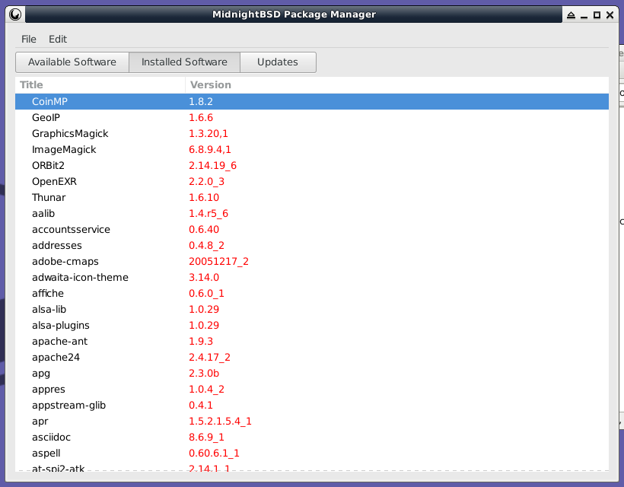Click version 2.4.17_2 of apache24
This screenshot has height=487, width=624.
209,358
